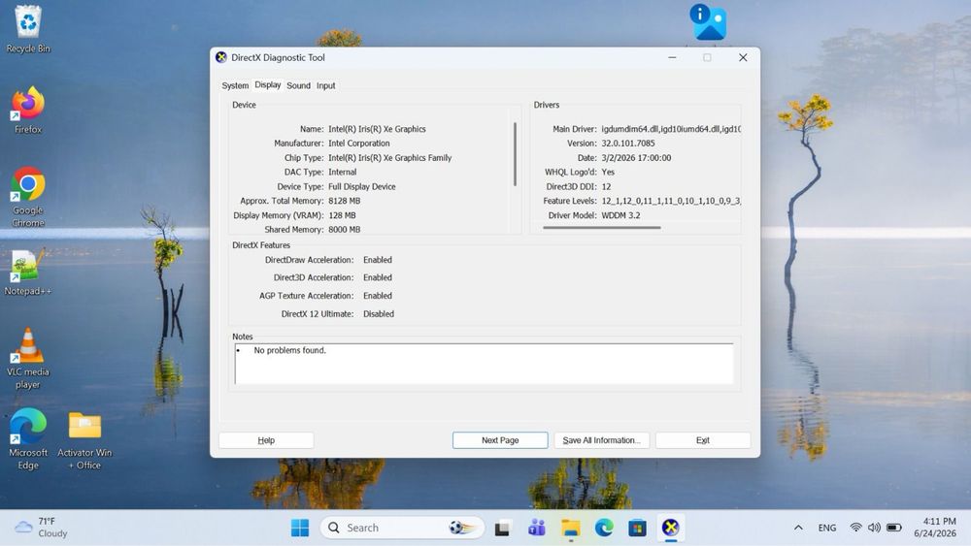This screenshot has width=971, height=546.
Task: Select the WHQL Logo'd Yes value
Action: [608, 172]
